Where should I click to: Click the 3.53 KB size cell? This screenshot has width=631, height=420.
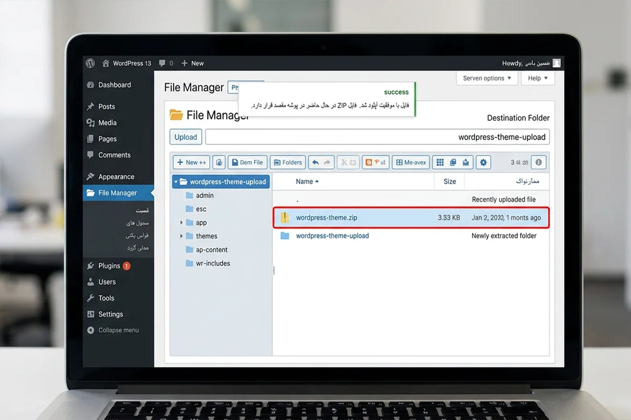[x=449, y=217]
